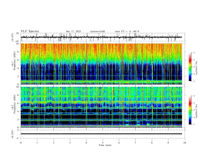Click the "5" tick on ch.3(V) axis

[x=18, y=130]
